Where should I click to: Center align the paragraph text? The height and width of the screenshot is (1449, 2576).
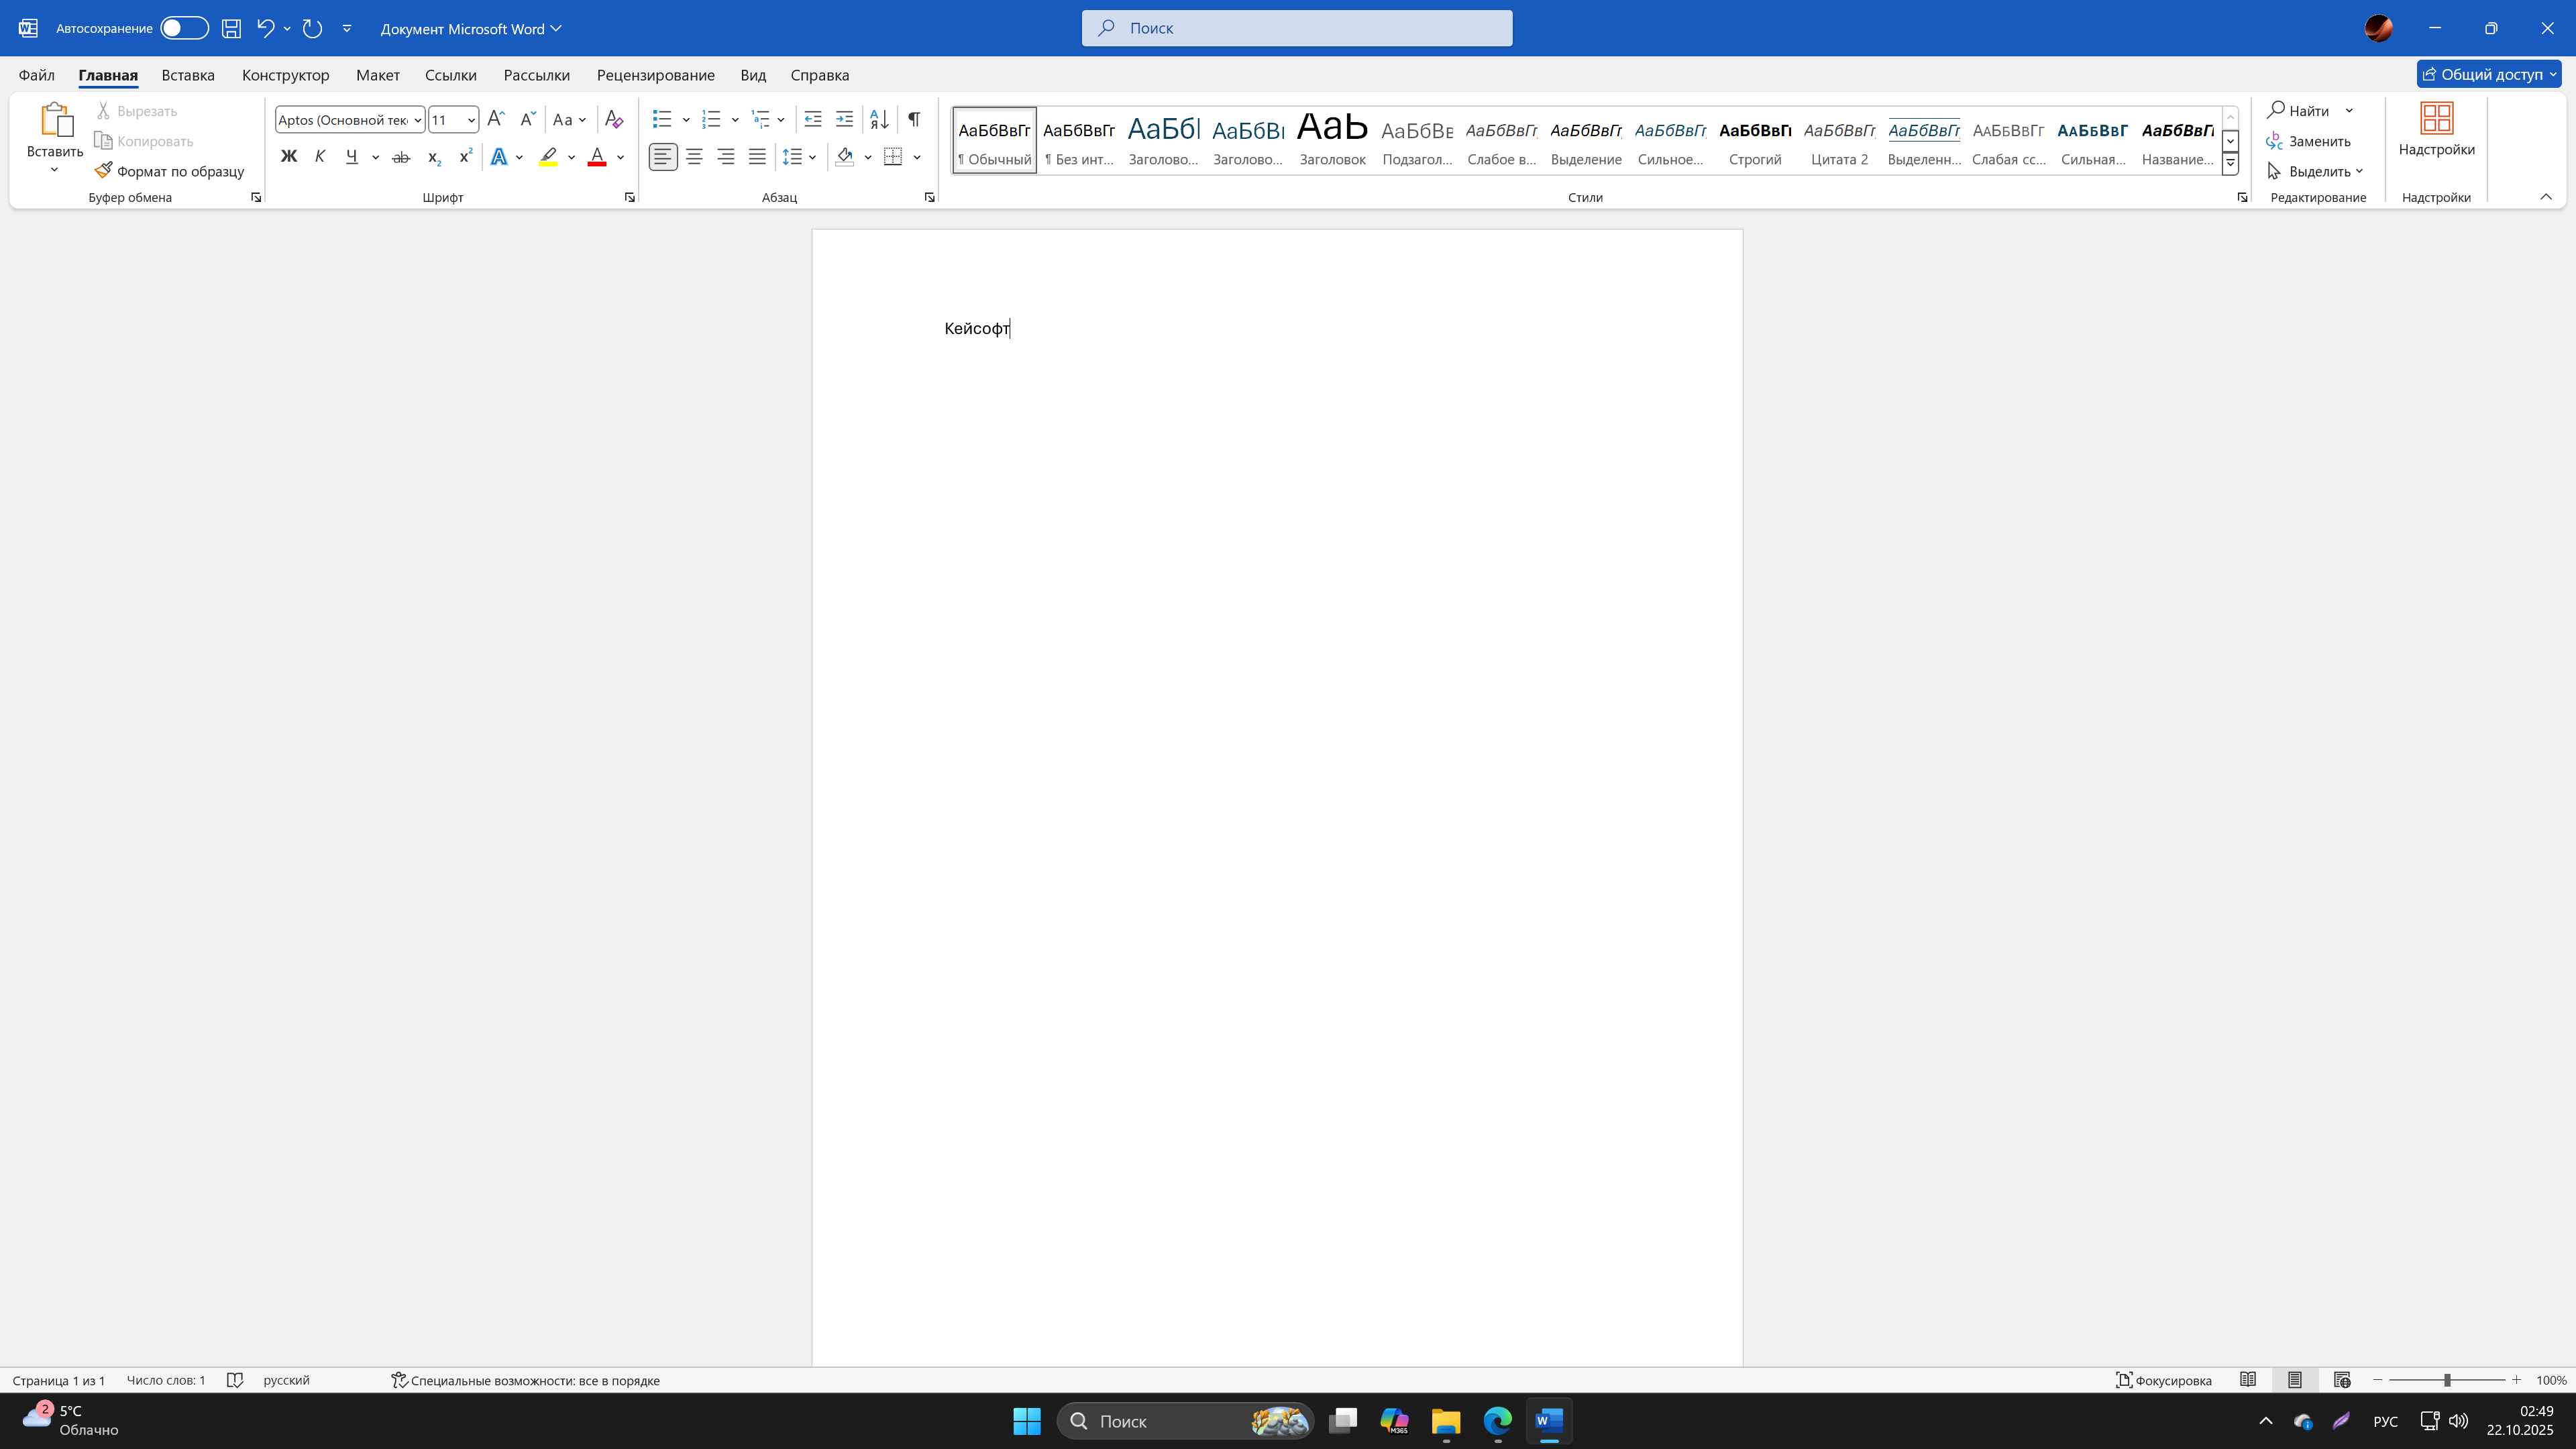click(694, 157)
